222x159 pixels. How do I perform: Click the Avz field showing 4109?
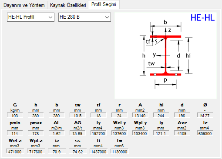click(182, 133)
